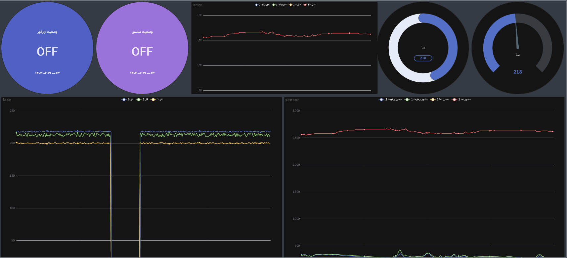
Task: Click the 218 value badge in ring gauge
Action: [x=423, y=58]
